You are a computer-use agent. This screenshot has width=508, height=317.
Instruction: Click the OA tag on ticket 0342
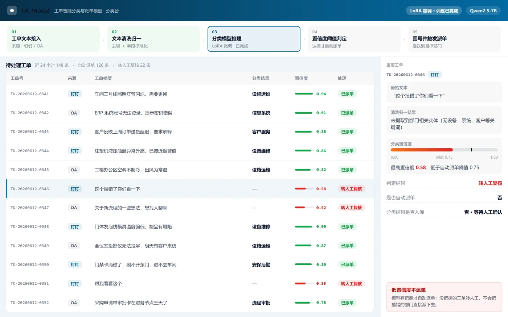pos(74,113)
